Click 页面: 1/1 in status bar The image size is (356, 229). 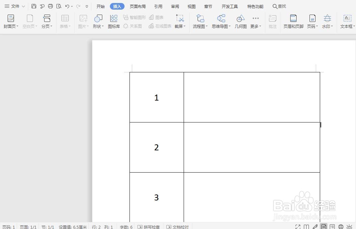pyautogui.click(x=28, y=227)
